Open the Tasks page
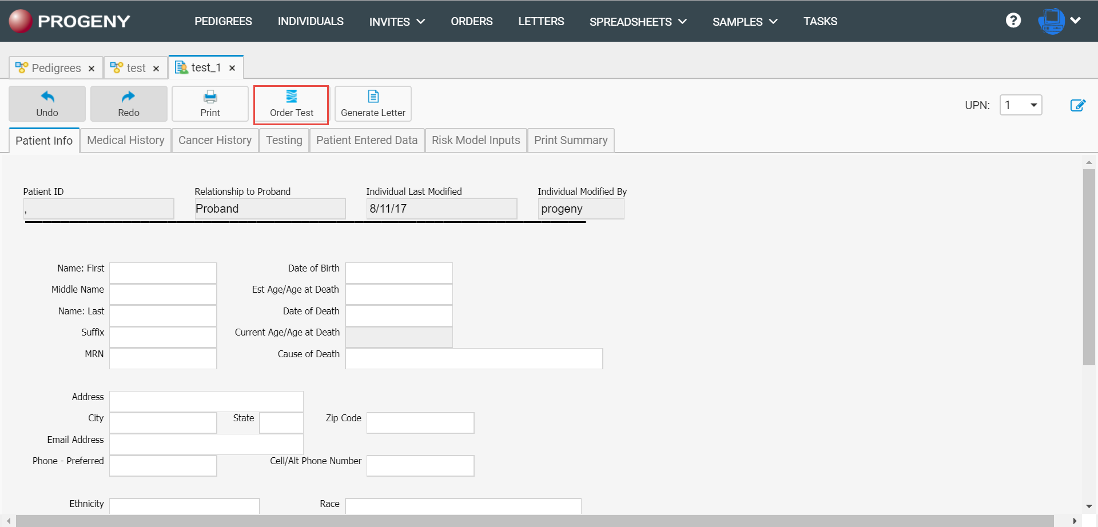 click(820, 22)
